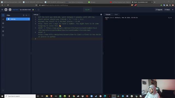
Task: Open Steam from taskbar
Action: [96, 96]
